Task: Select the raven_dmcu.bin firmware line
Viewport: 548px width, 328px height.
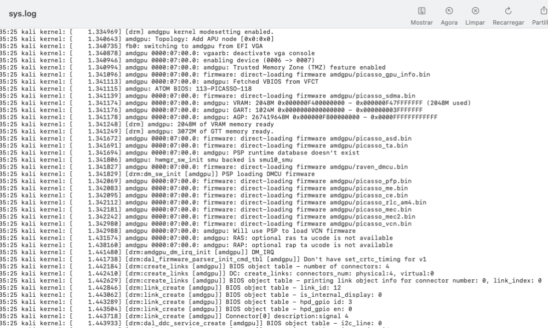Action: click(x=204, y=166)
